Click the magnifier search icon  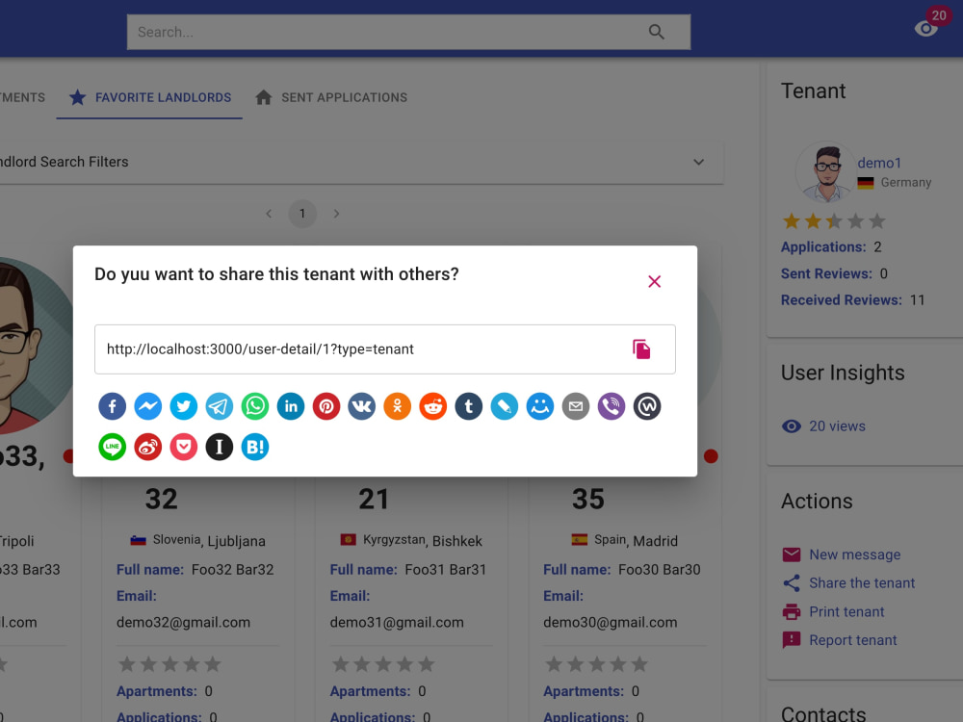(657, 32)
